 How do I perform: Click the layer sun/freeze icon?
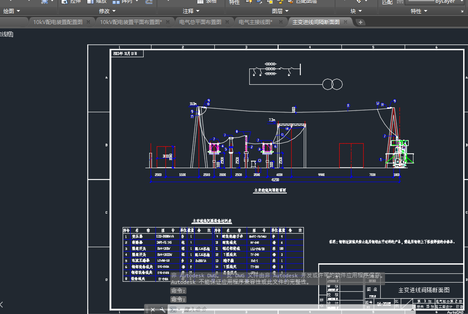coord(270,1)
